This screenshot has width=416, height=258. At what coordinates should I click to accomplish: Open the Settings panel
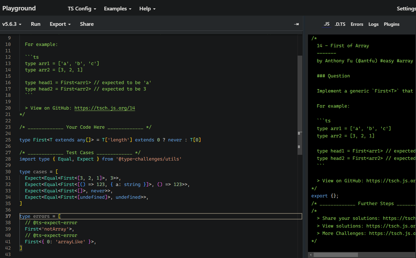(x=406, y=9)
